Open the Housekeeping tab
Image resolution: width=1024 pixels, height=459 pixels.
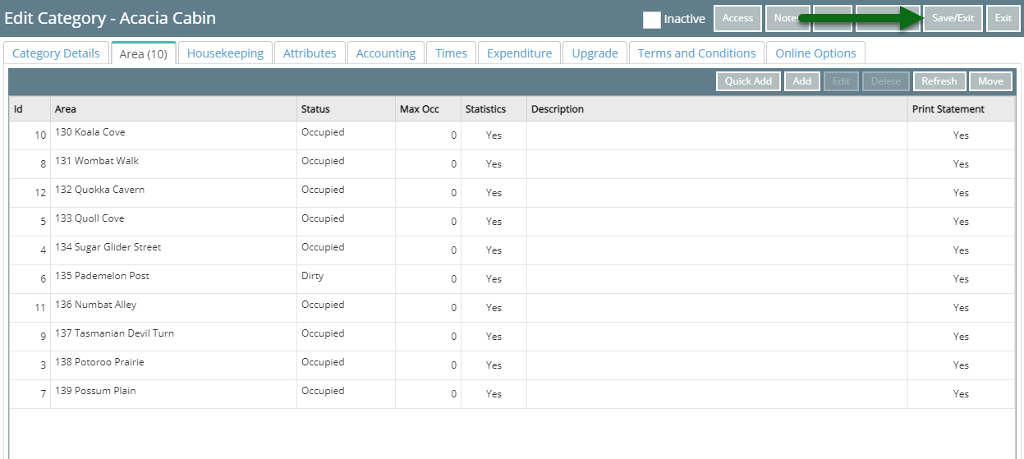[225, 53]
